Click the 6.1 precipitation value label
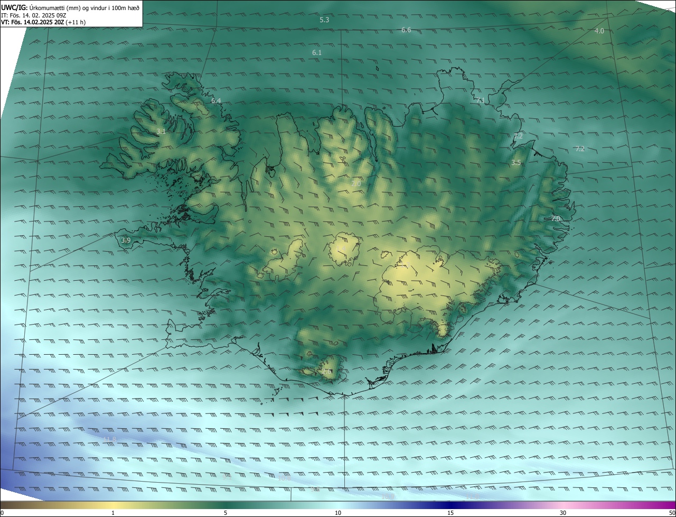The image size is (676, 517). pos(317,53)
